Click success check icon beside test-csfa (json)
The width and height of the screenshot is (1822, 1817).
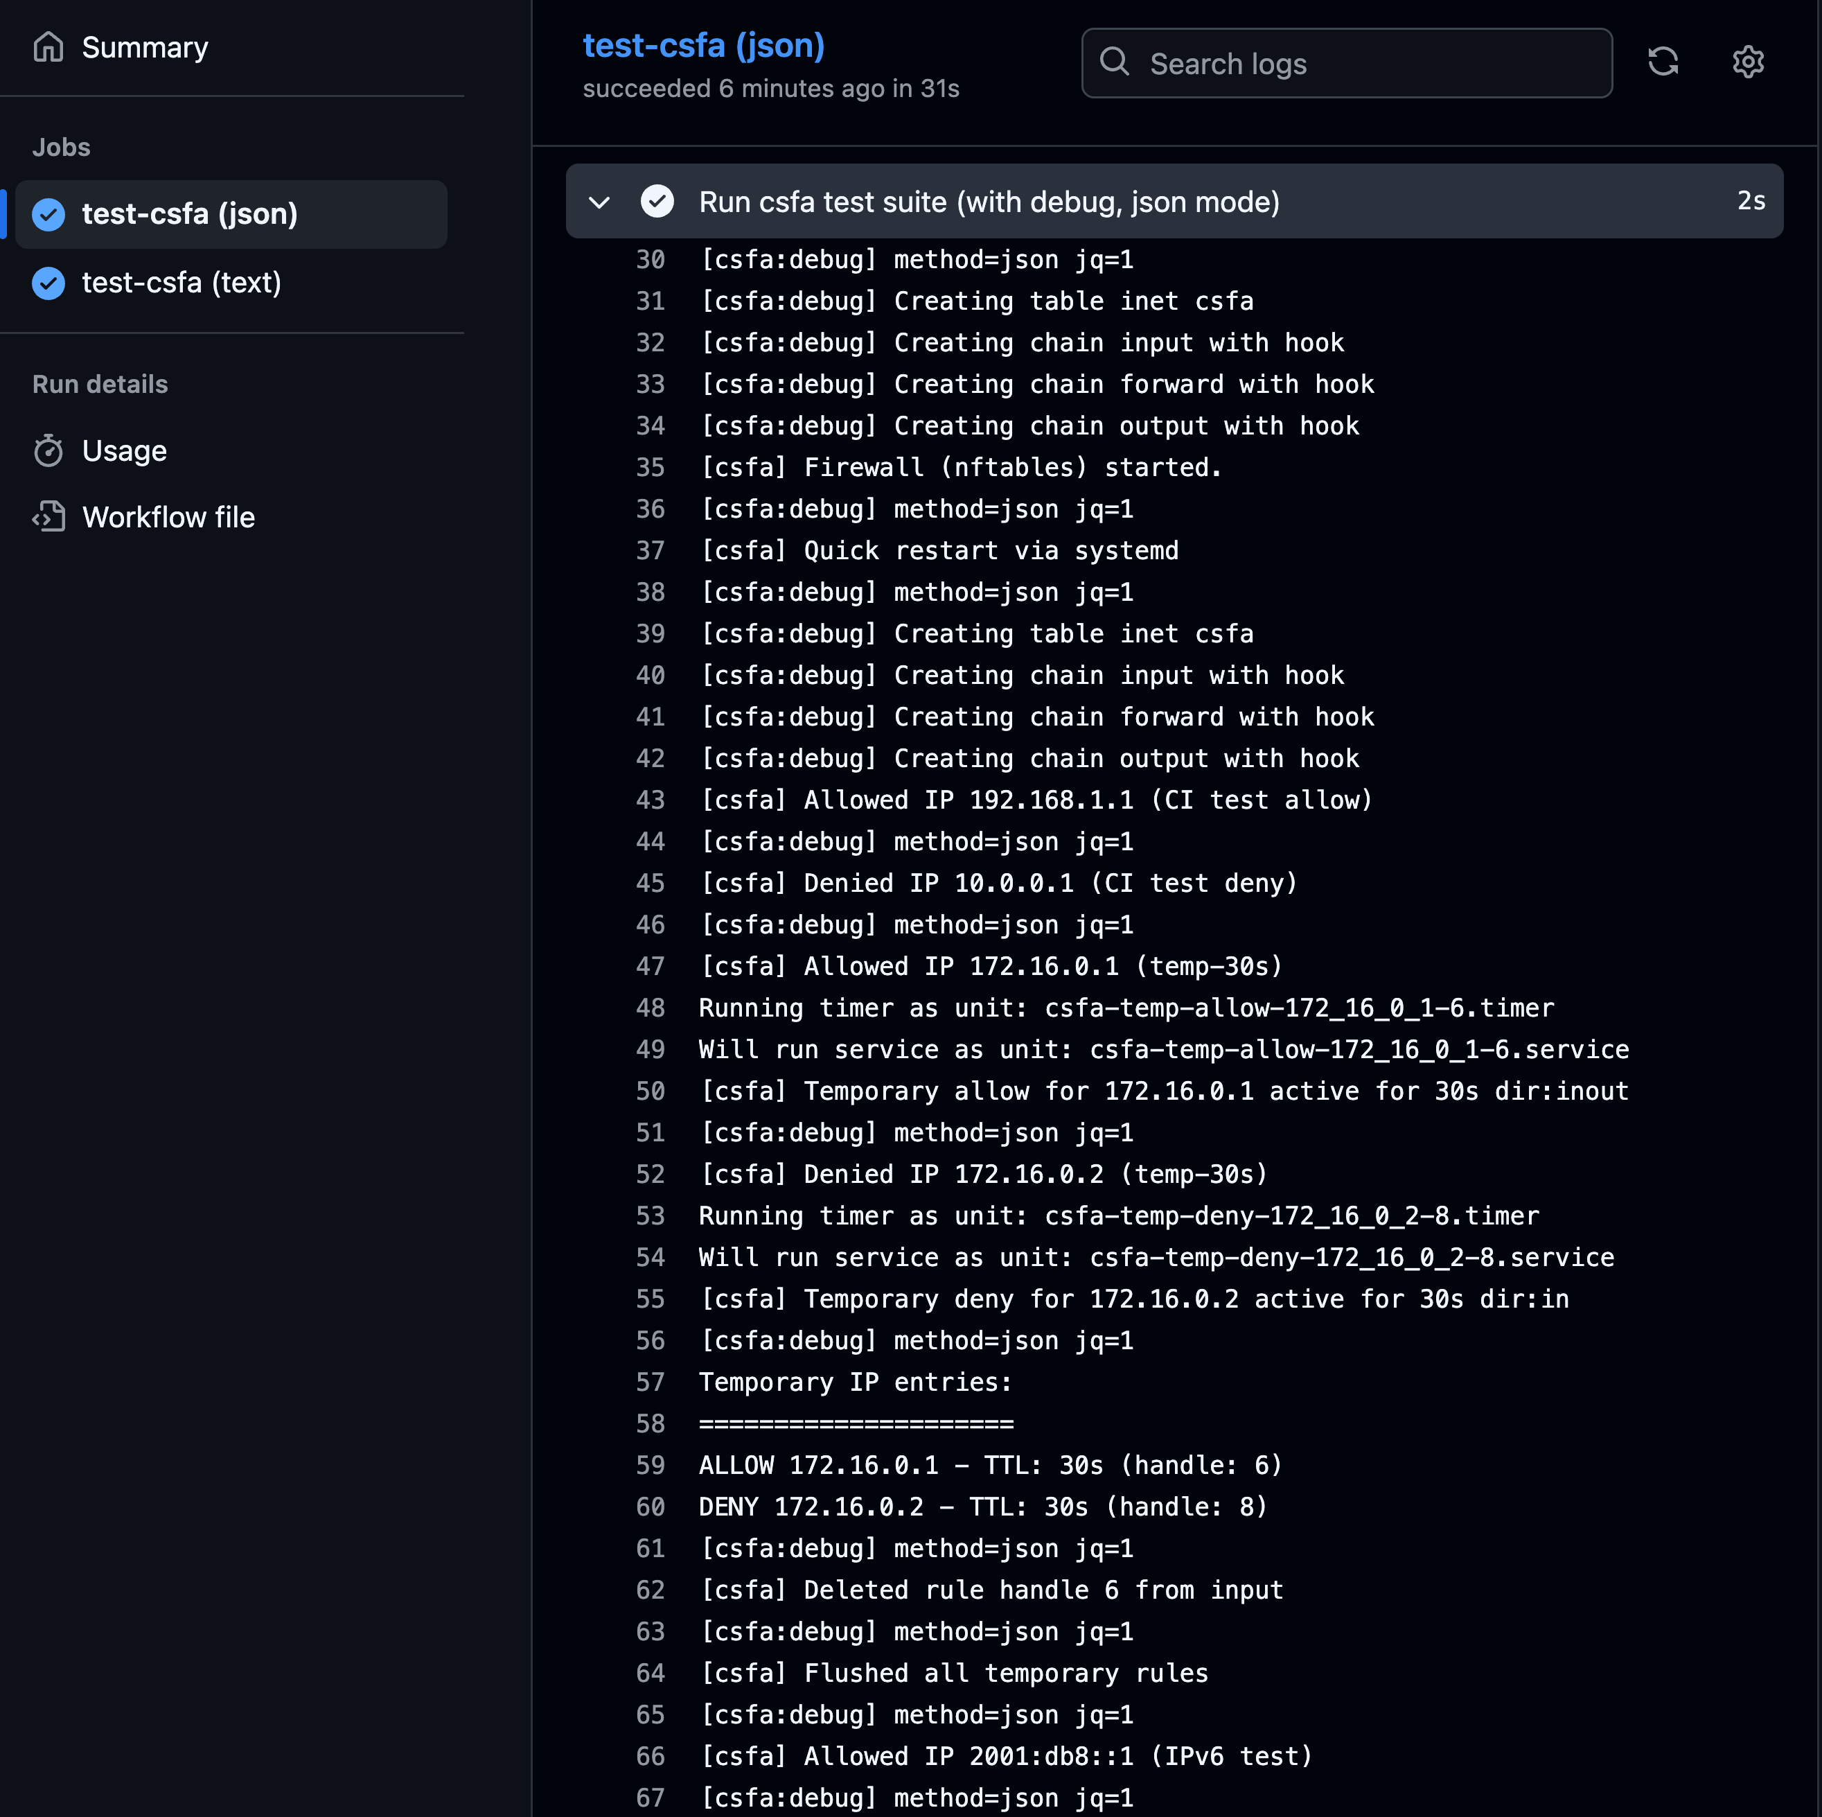click(x=48, y=214)
